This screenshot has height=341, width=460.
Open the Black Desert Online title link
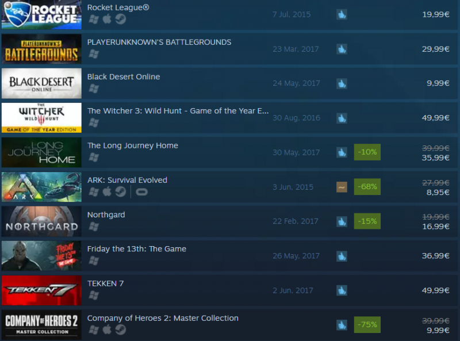click(x=124, y=77)
